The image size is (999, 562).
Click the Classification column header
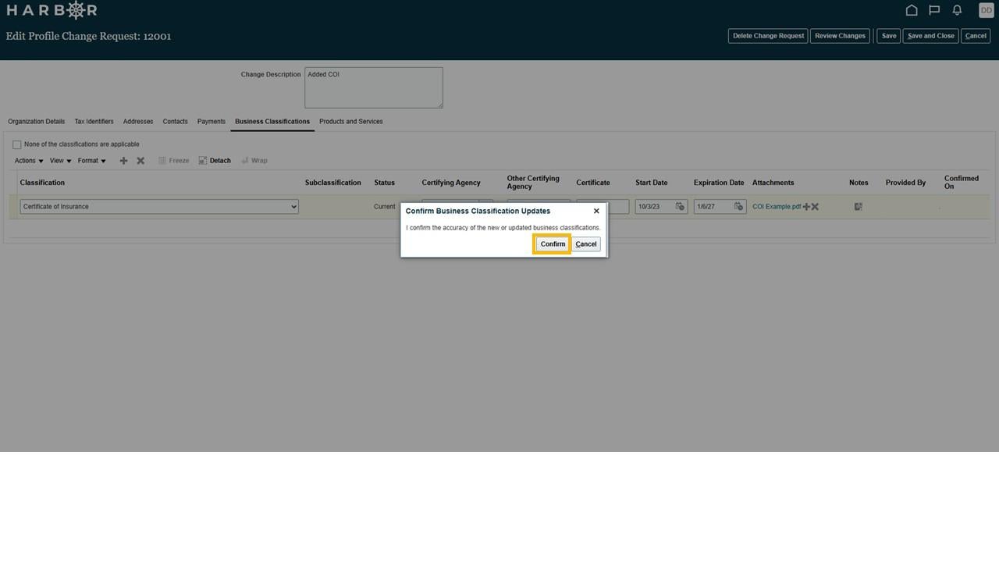pyautogui.click(x=42, y=183)
